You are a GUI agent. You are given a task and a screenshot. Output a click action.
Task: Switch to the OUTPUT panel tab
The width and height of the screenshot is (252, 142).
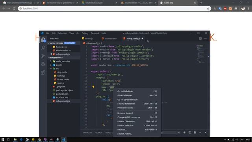(x=99, y=133)
